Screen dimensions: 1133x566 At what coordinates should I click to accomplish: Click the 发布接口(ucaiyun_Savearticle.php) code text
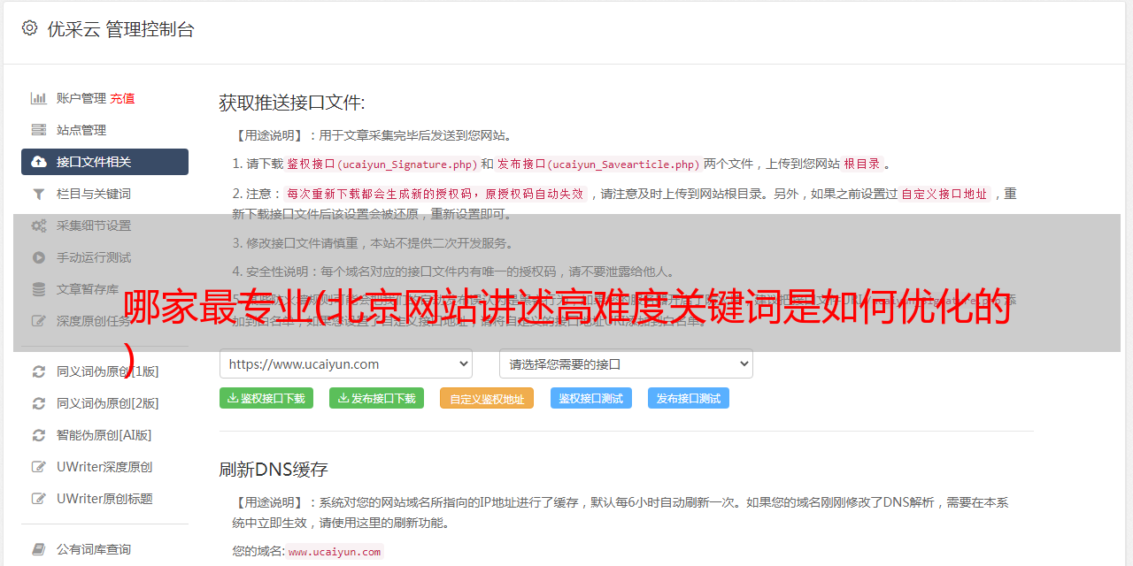[598, 164]
